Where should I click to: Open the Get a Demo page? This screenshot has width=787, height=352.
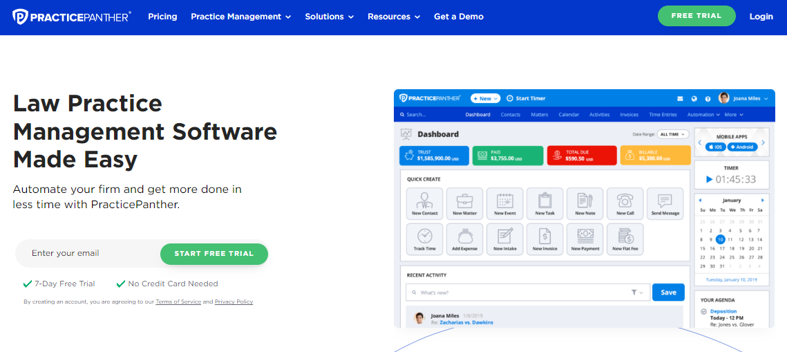coord(459,17)
